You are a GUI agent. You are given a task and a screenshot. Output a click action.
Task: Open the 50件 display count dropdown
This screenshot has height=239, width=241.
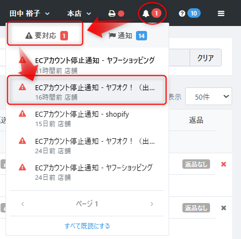[x=208, y=96]
